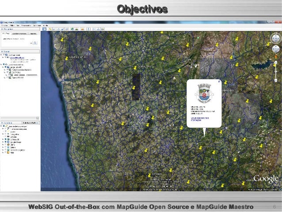The image size is (282, 212).
Task: Toggle the Clima layer checkbox
Action: tap(6, 145)
